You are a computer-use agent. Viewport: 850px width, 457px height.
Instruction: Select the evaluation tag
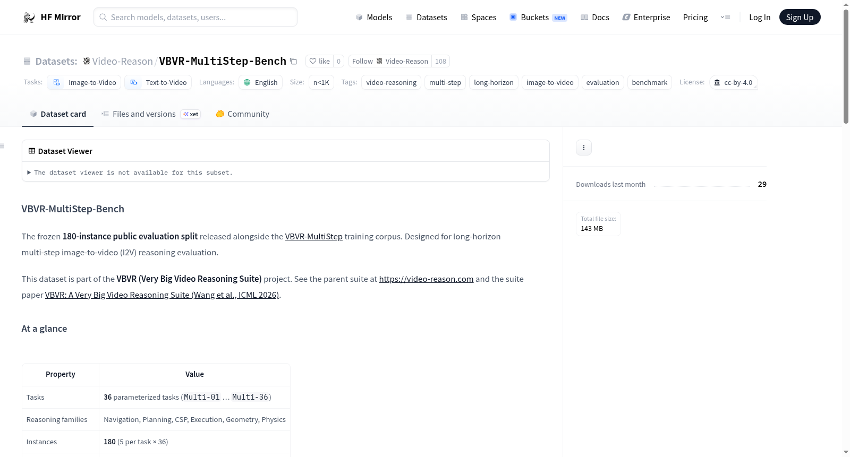click(x=602, y=82)
